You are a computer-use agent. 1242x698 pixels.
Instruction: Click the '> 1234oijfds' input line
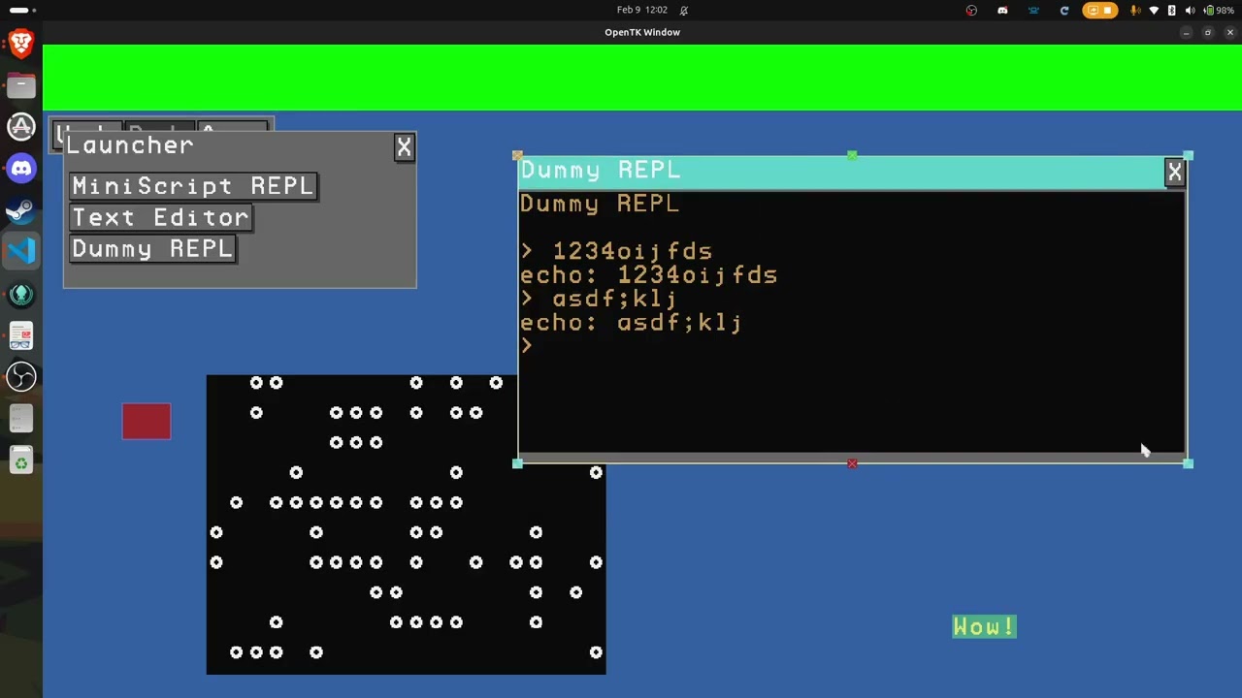click(x=617, y=252)
